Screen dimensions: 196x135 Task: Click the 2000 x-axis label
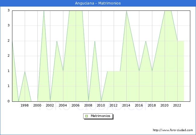(x=37, y=105)
